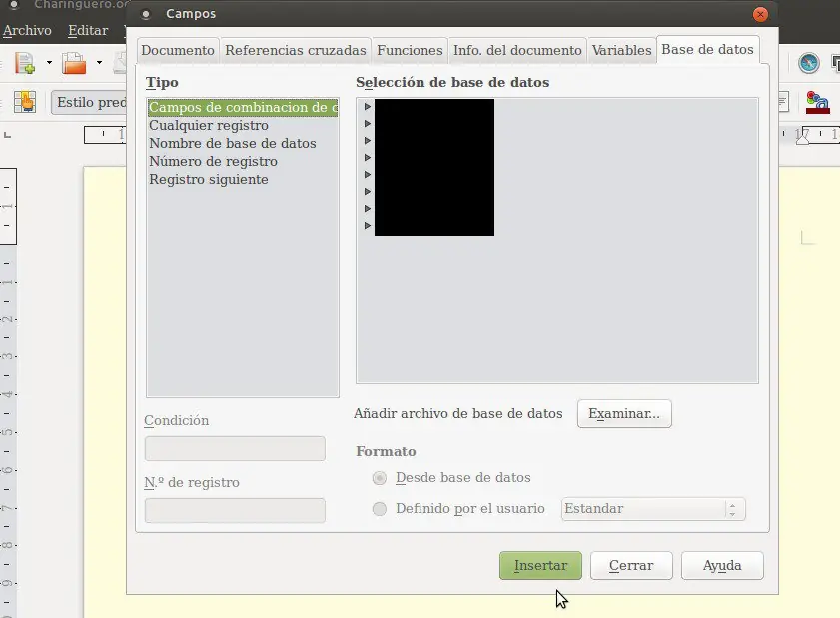Open the Archivo menu

tap(27, 31)
